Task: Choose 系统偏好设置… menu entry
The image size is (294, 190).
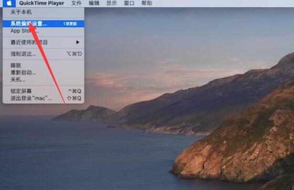Action: (43, 24)
